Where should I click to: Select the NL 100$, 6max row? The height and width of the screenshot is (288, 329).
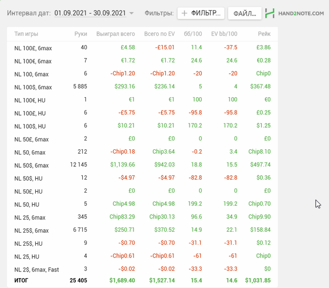pyautogui.click(x=142, y=86)
